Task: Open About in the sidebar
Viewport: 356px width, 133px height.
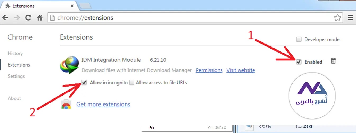Action: click(x=14, y=98)
